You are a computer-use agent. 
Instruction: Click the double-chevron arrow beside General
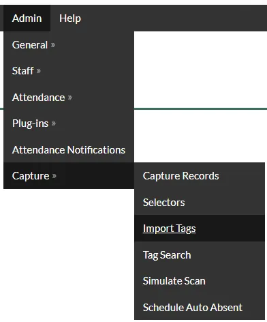point(53,45)
